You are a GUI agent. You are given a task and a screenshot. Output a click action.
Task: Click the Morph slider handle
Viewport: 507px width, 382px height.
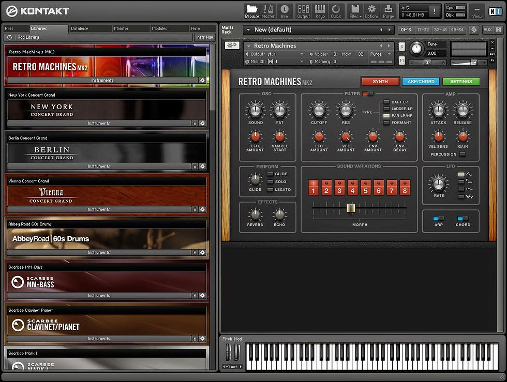pyautogui.click(x=351, y=208)
